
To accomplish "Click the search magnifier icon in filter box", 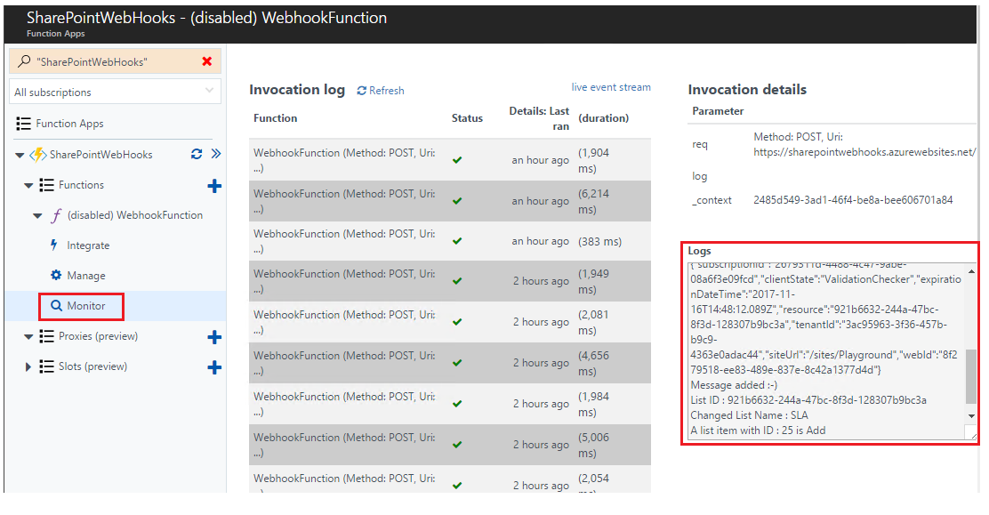I will [x=24, y=61].
